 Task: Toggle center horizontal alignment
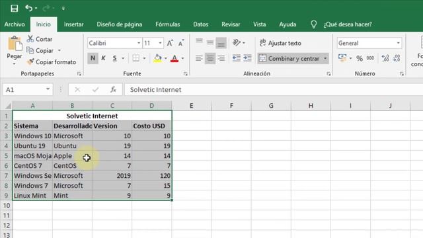click(210, 58)
